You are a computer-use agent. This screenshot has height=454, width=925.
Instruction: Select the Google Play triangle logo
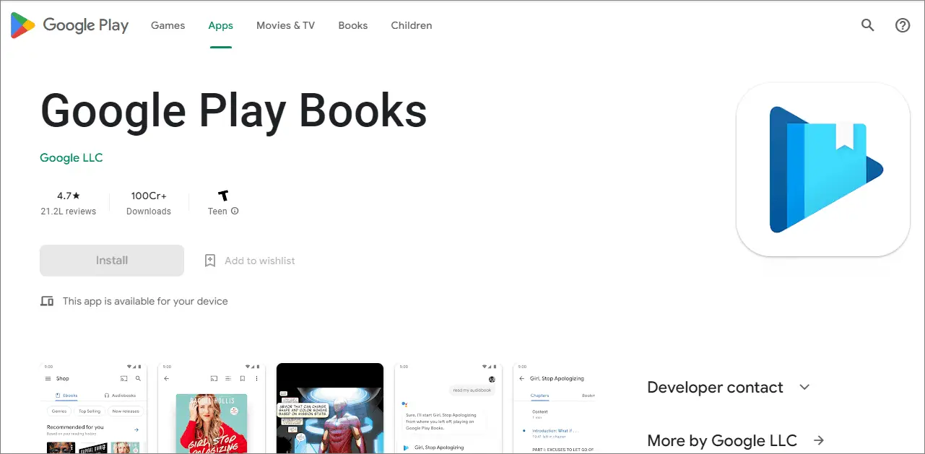point(22,25)
